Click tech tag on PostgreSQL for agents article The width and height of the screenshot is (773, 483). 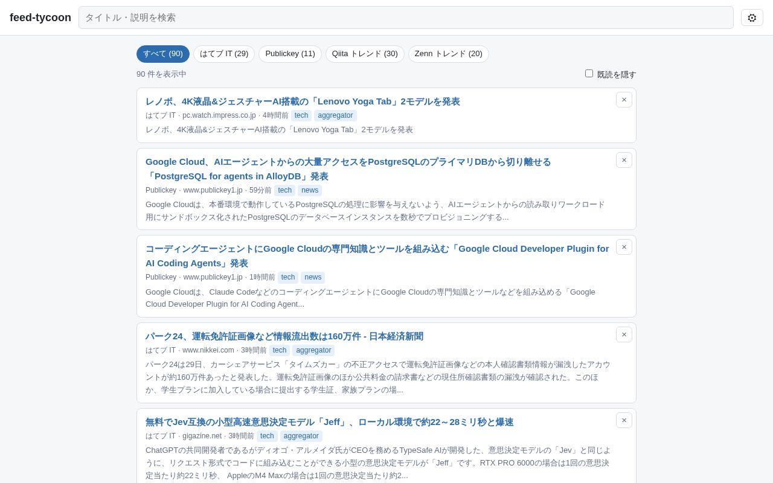[285, 190]
